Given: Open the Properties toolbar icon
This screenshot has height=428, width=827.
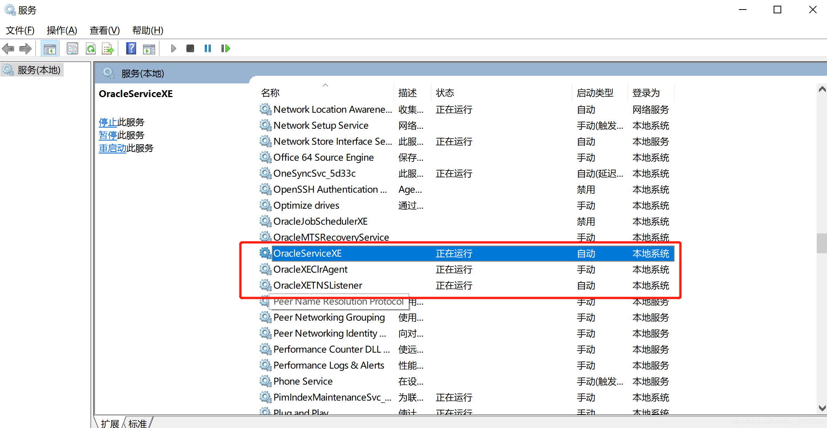Looking at the screenshot, I should 72,48.
